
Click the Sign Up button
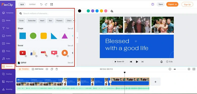(187, 4)
